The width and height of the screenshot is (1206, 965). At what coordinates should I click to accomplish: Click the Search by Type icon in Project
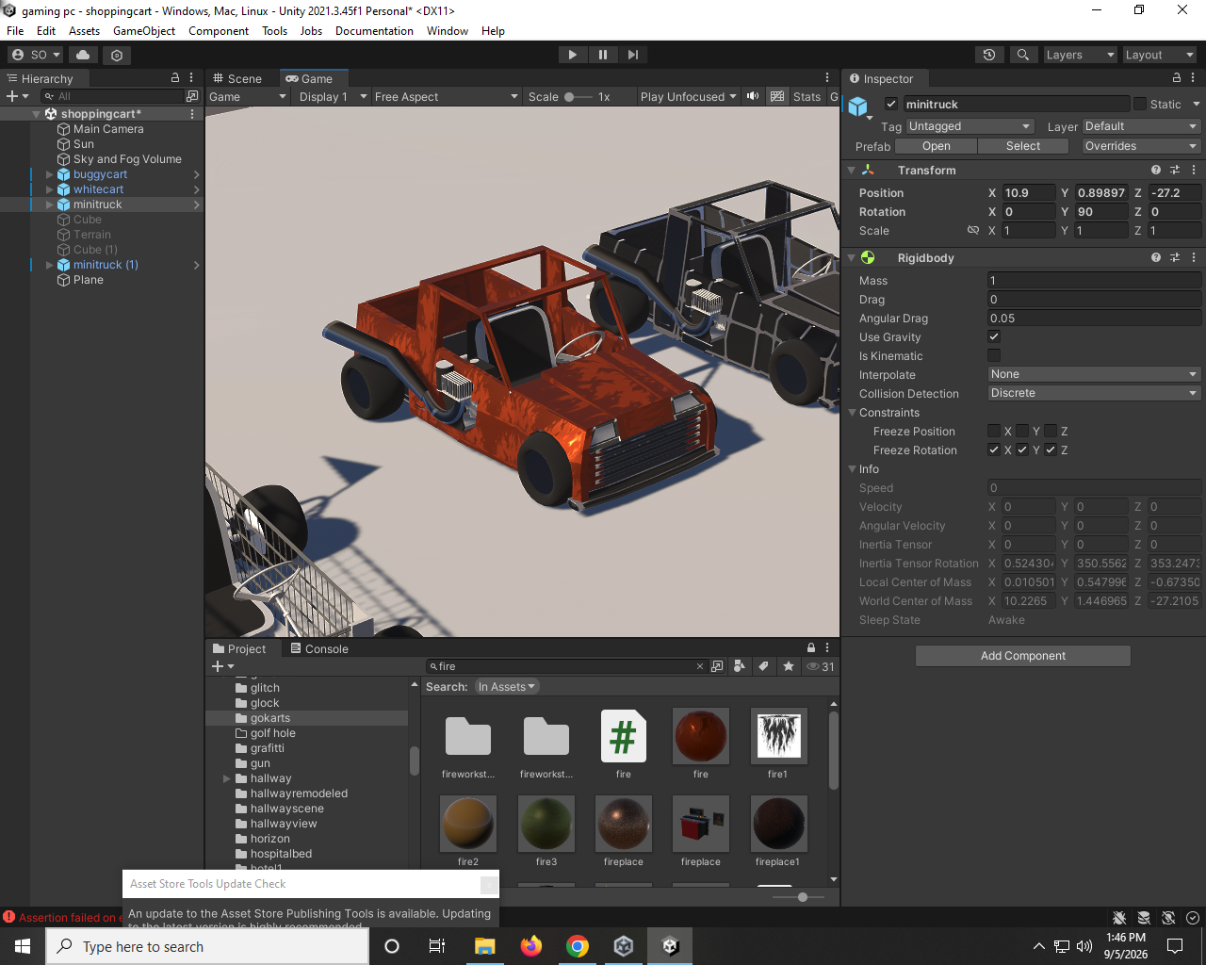click(x=740, y=666)
